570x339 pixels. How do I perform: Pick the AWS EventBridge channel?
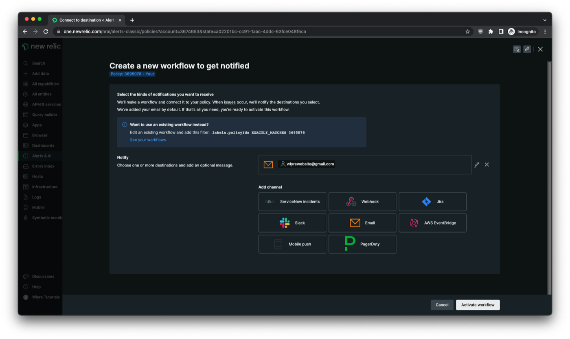pos(432,223)
